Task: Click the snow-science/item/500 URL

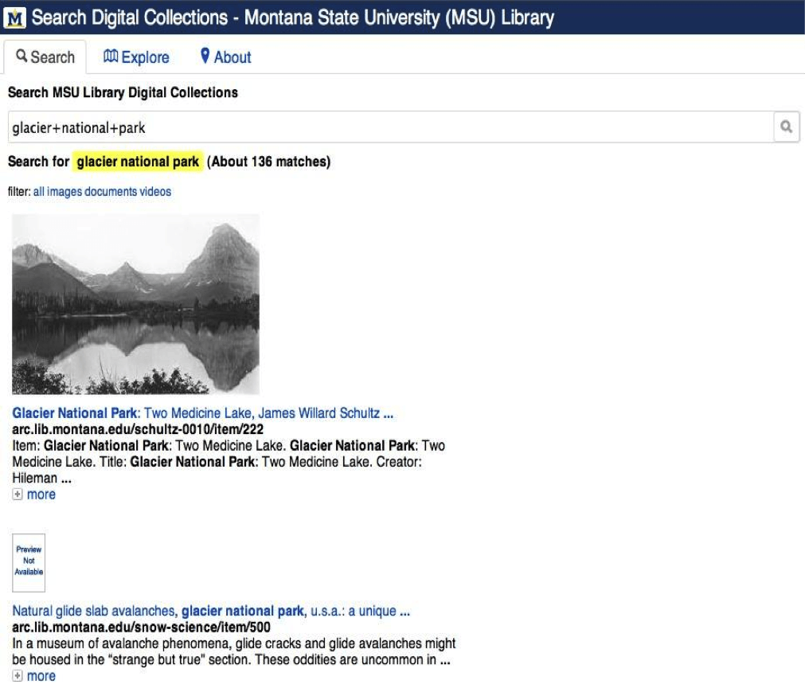Action: tap(141, 627)
